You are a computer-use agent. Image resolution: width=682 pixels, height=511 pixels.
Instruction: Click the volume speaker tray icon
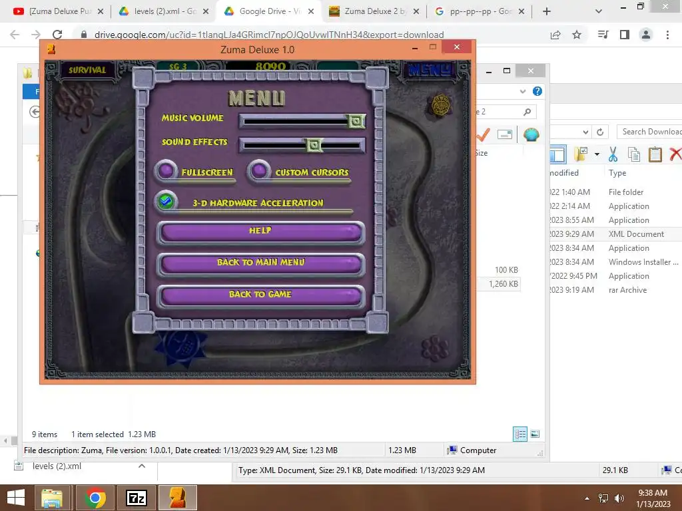tap(619, 498)
